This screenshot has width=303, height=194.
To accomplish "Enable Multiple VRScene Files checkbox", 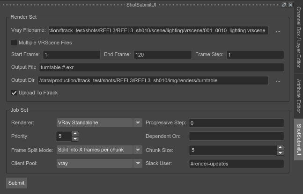I will 14,43.
